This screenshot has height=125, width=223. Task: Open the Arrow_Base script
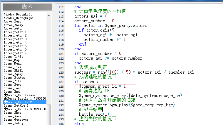tap(13, 22)
